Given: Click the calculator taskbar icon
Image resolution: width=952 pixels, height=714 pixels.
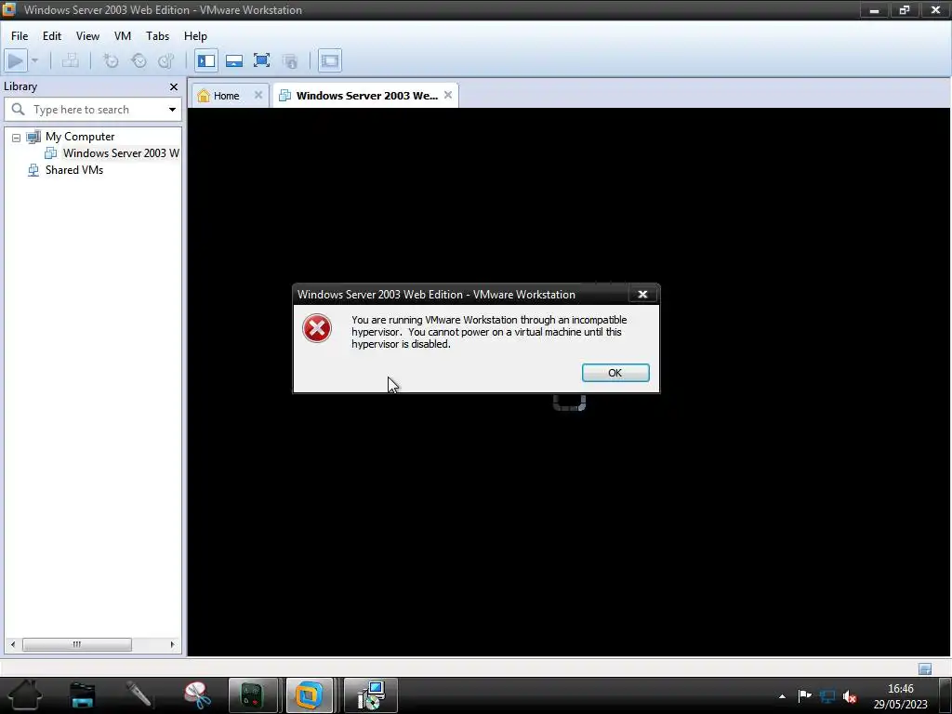Looking at the screenshot, I should [253, 695].
